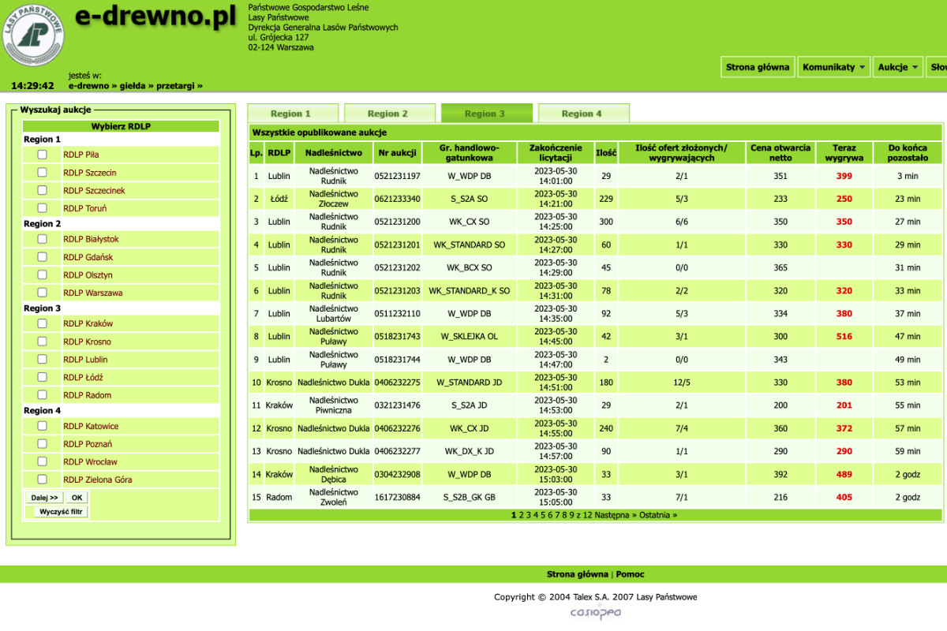Go to Strona główna in top menu
Viewport: 947px width, 631px height.
[758, 67]
